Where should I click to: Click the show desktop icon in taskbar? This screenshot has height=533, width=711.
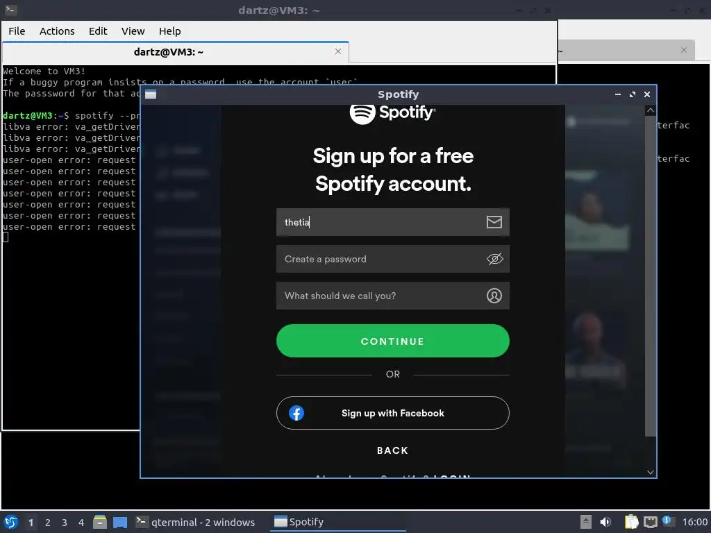(119, 522)
